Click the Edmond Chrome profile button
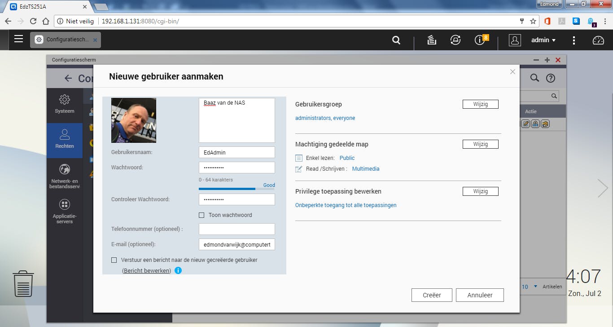Image resolution: width=613 pixels, height=327 pixels. pyautogui.click(x=550, y=4)
